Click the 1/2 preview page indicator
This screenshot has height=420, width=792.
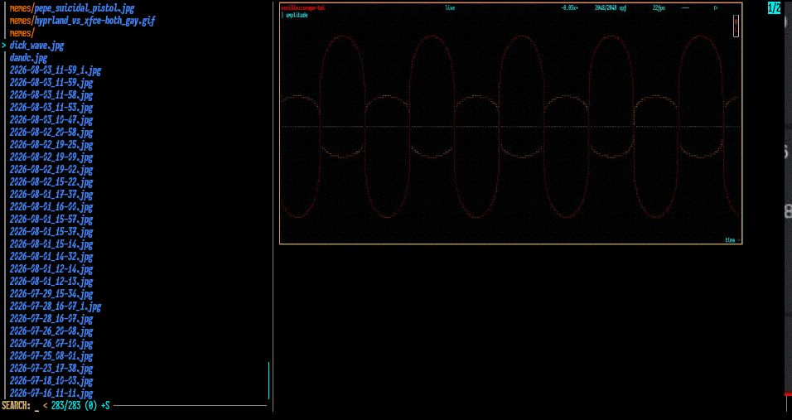tap(774, 7)
